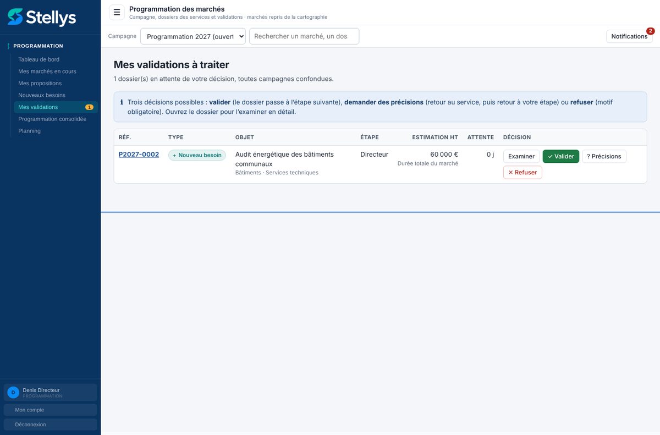Click the notifications badge showing 2
This screenshot has width=660, height=435.
click(650, 31)
